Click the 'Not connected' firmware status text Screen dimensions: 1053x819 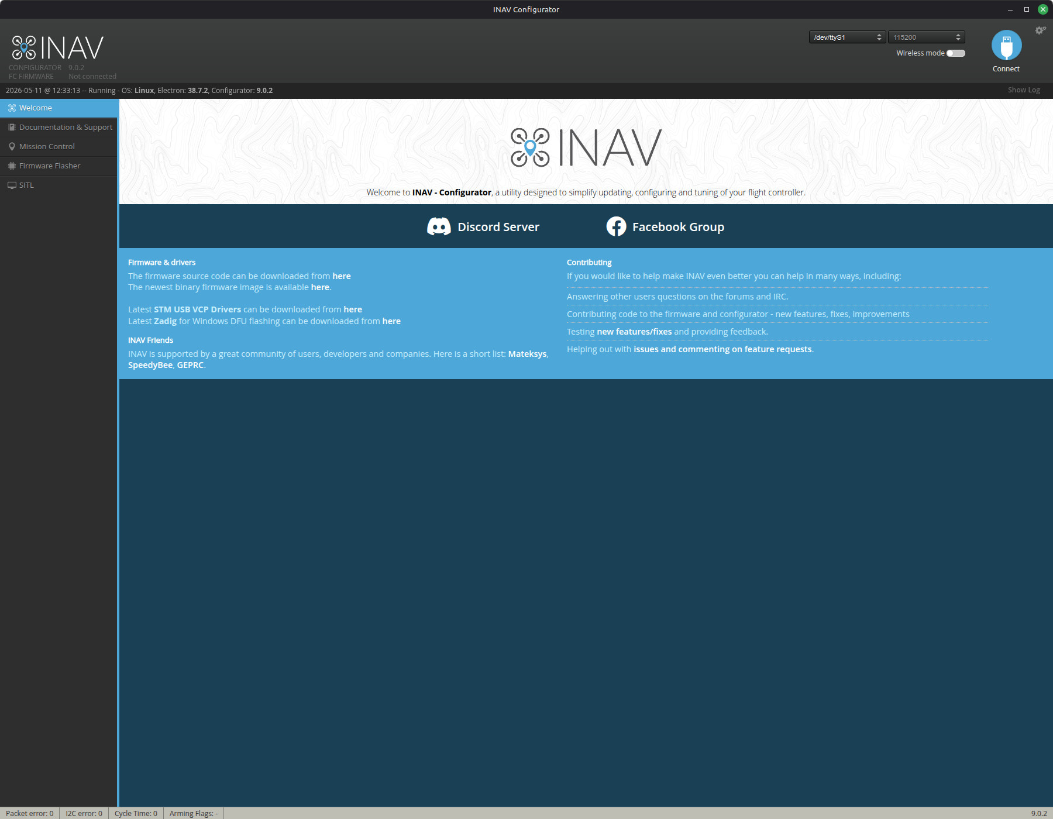(92, 77)
